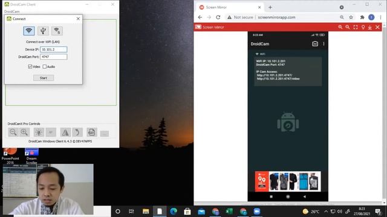Open the taskbar date and time
The image size is (387, 217).
[362, 212]
